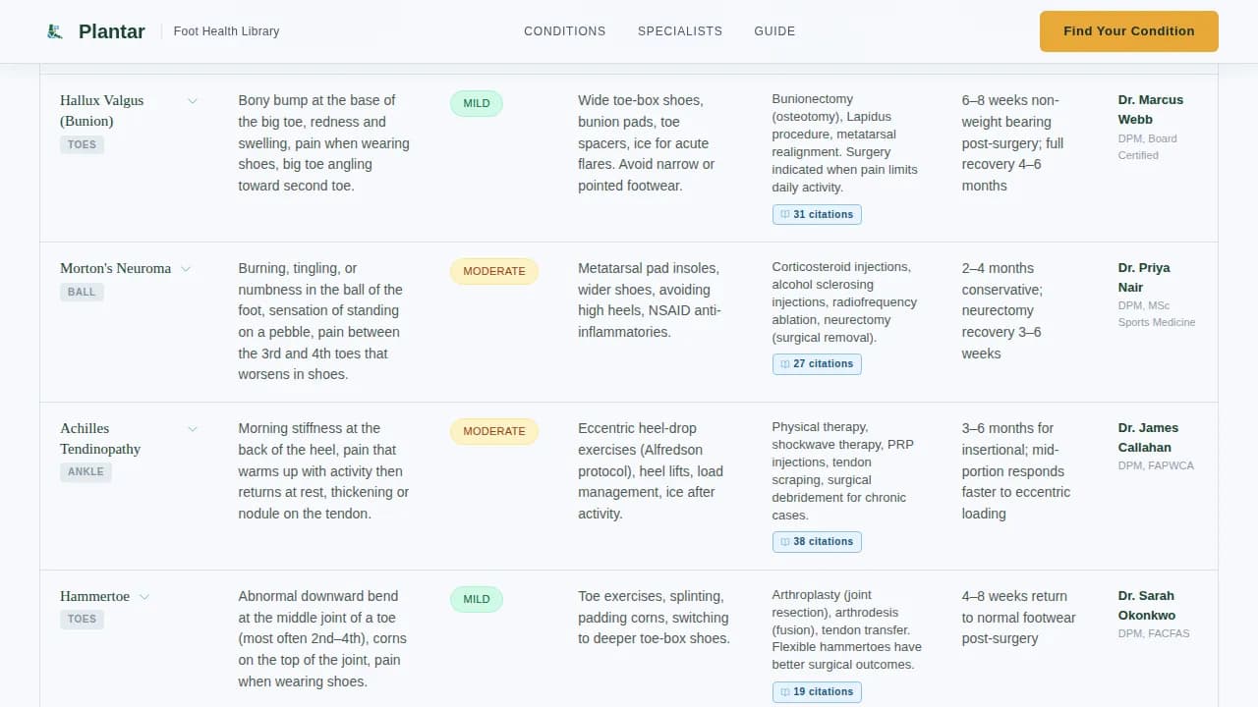This screenshot has width=1258, height=707.
Task: Click the "Bunionectomy (osteotomy)" treatment text
Action: pyautogui.click(x=845, y=143)
